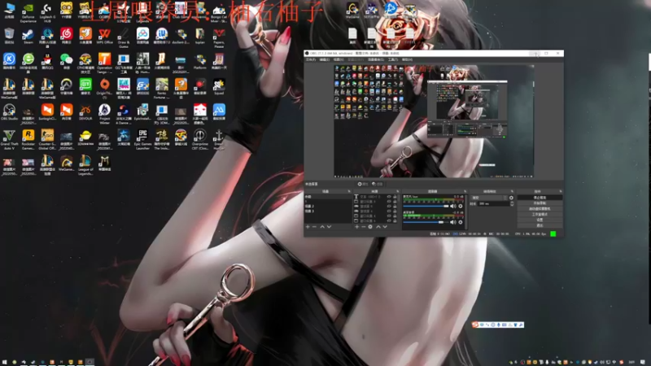Pop out the 混音器 dock panel

465,191
